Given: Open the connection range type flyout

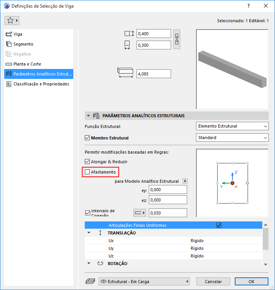Looking at the screenshot, I should 140,213.
